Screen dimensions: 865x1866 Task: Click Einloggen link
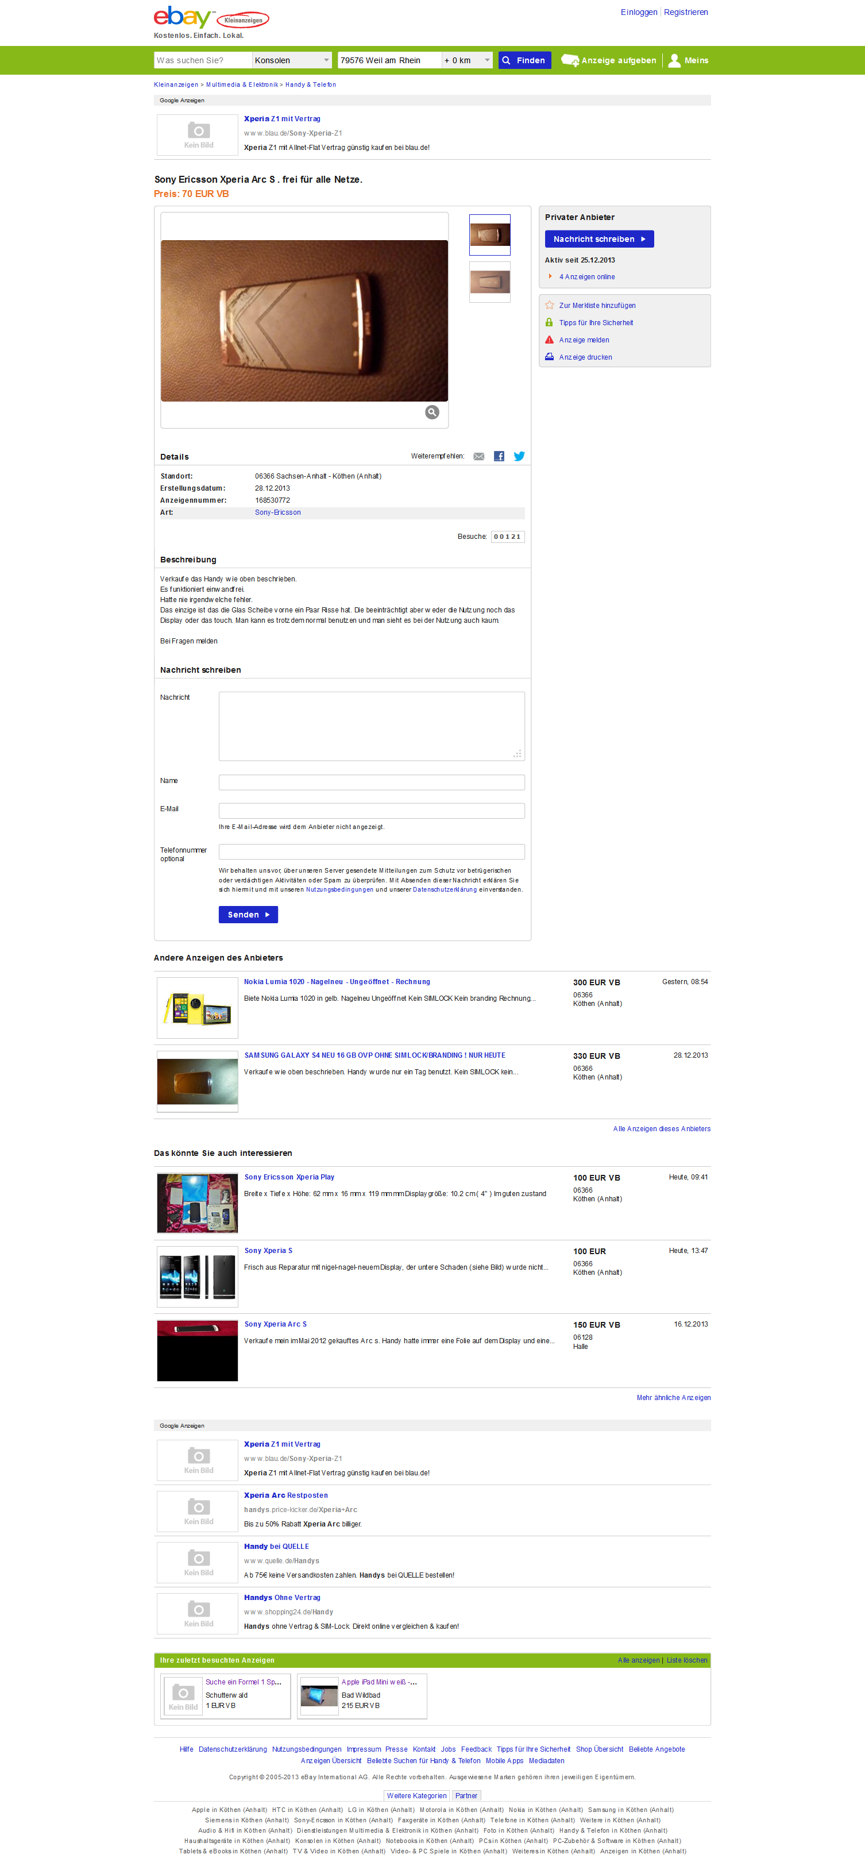[x=639, y=12]
